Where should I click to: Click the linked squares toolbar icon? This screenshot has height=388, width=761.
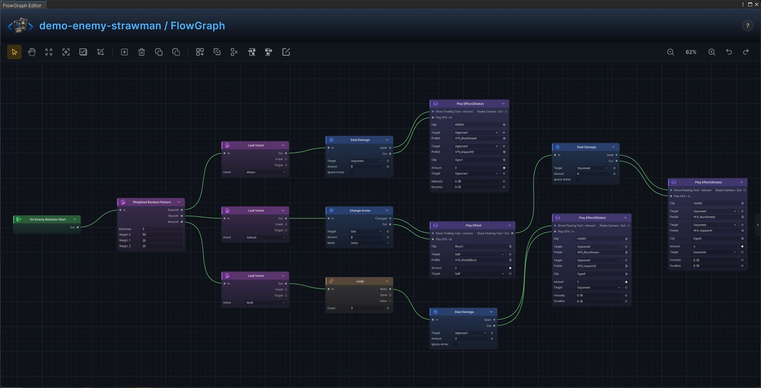pos(217,52)
